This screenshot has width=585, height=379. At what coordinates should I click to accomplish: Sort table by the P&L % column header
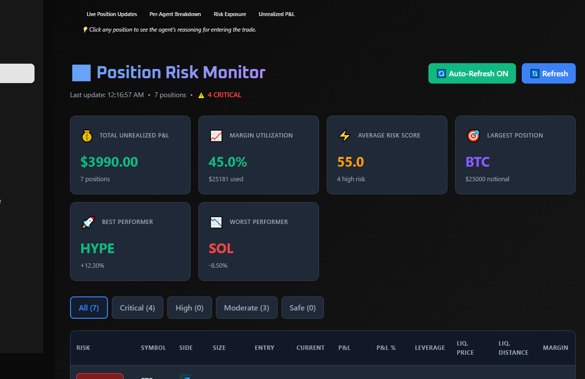tap(386, 348)
